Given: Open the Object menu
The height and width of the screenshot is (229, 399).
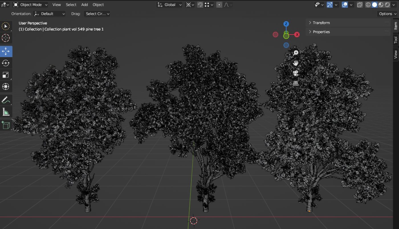Looking at the screenshot, I should (x=98, y=5).
